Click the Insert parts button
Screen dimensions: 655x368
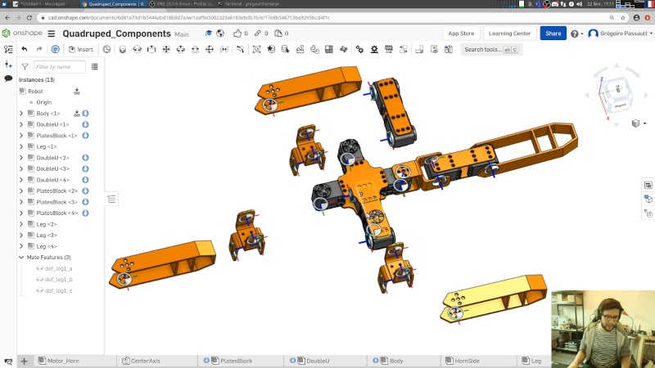click(80, 49)
